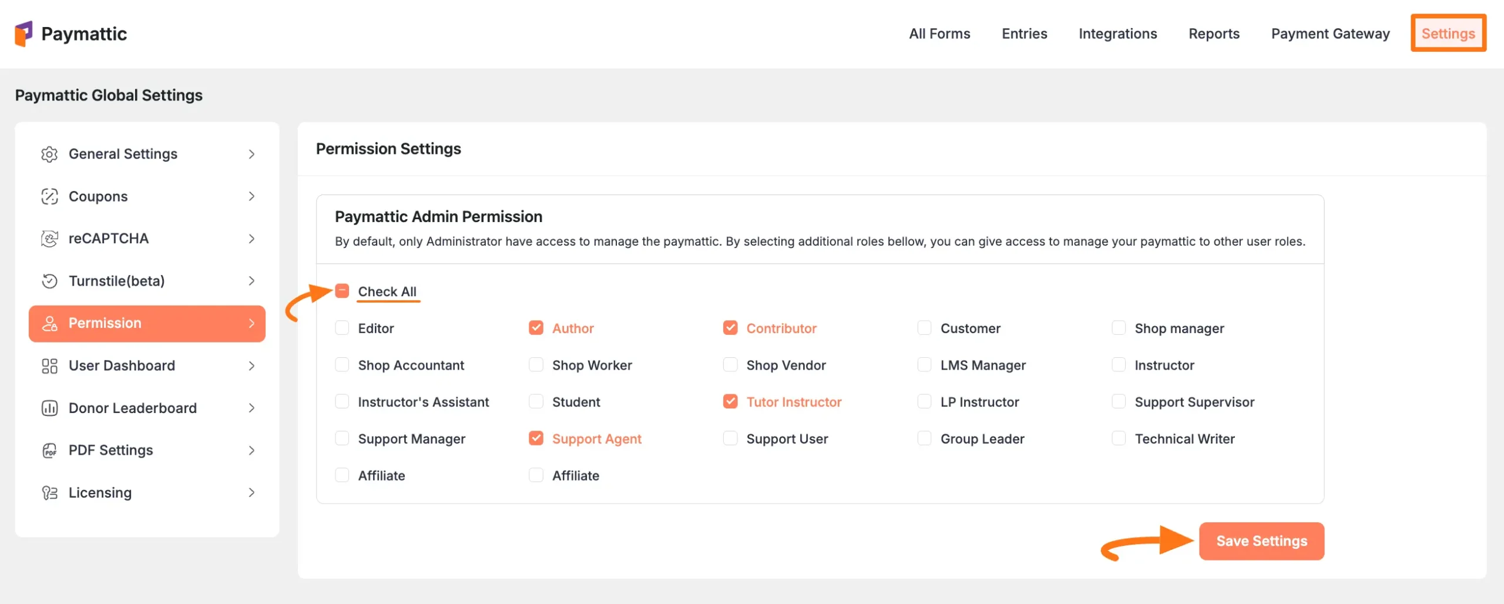Select the Permission user icon

point(49,323)
